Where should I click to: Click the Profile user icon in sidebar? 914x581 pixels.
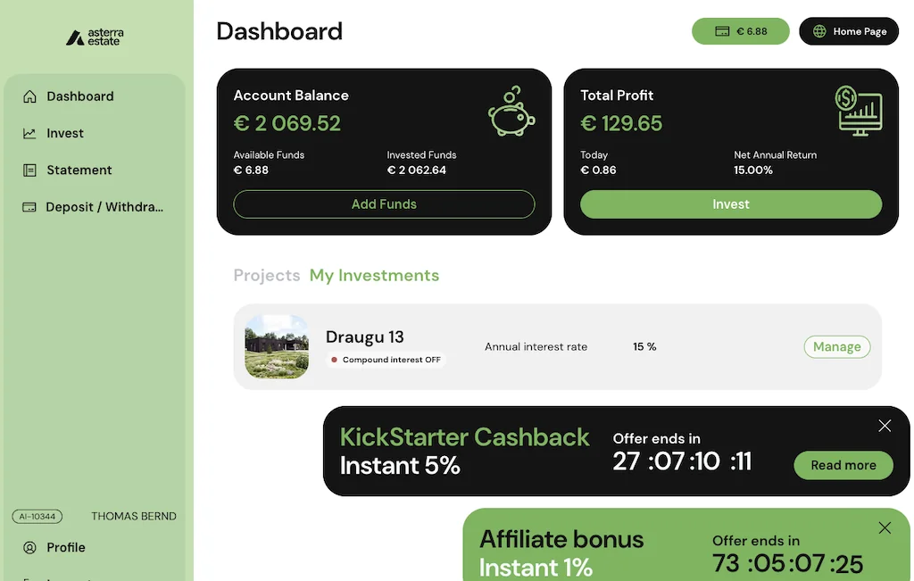(29, 548)
